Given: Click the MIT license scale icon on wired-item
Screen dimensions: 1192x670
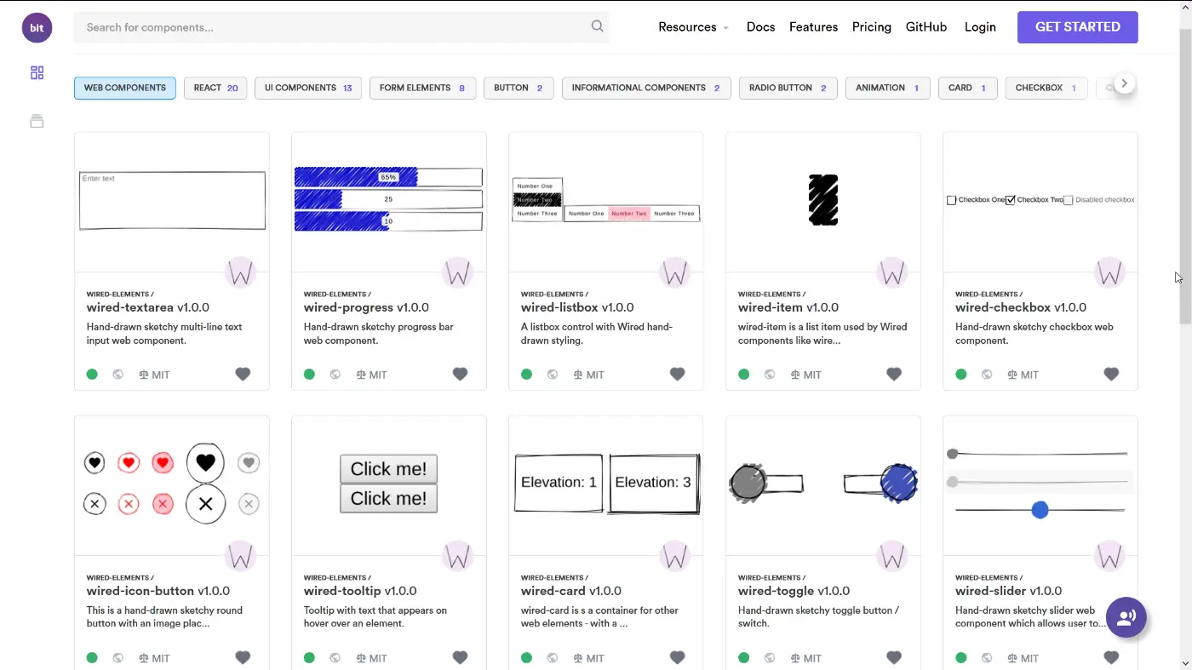Looking at the screenshot, I should click(795, 375).
